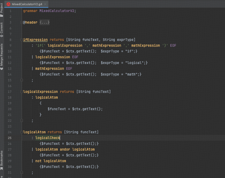
Task: Click logicalCheck reference on line 25
Action: (47, 138)
